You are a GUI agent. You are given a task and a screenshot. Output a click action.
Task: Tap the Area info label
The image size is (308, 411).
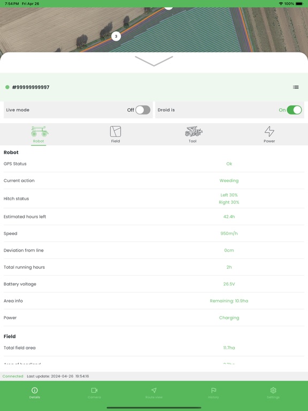click(13, 301)
